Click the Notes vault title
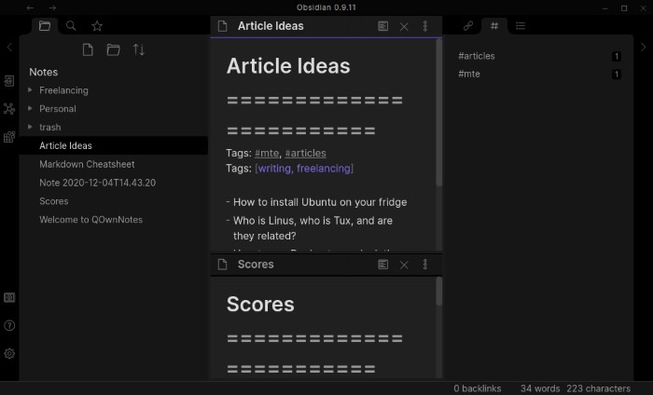 [x=43, y=72]
